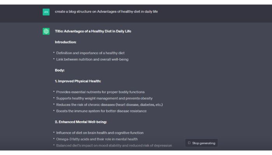
Task: Click the green AN user avatar
Action: click(x=46, y=12)
